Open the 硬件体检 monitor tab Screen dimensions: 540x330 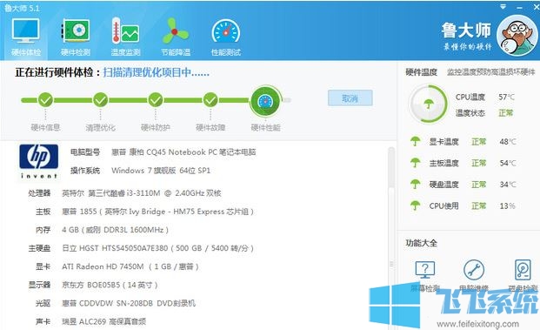point(26,37)
